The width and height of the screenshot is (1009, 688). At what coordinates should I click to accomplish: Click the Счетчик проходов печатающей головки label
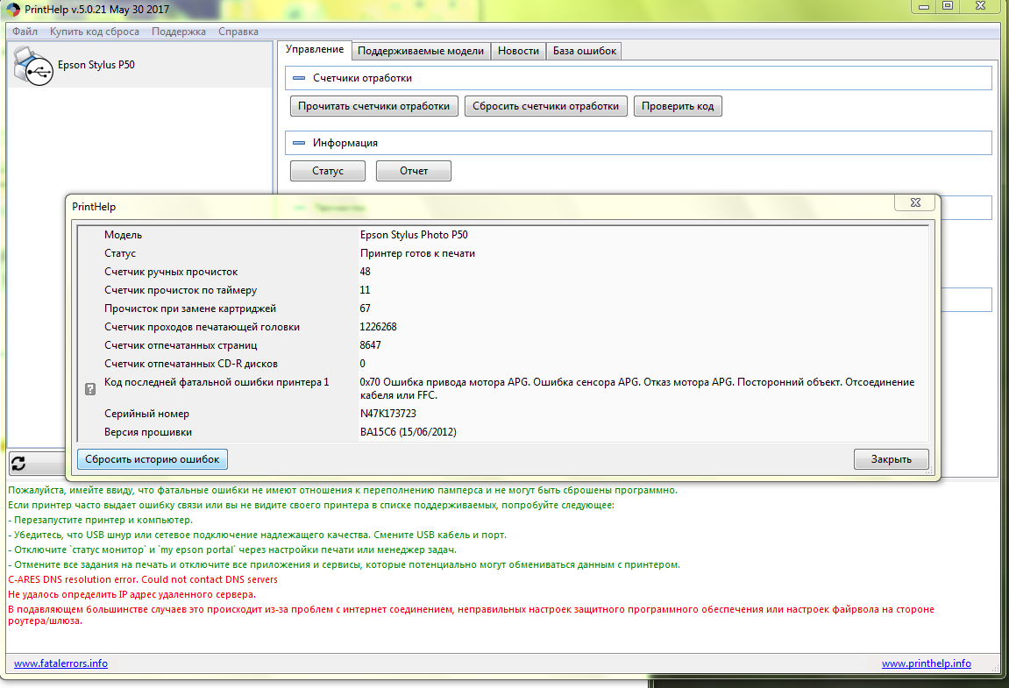tap(202, 327)
